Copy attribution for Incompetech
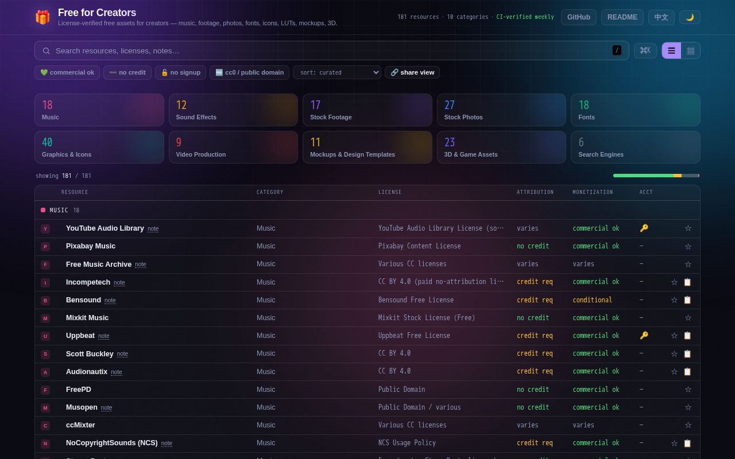 (687, 282)
